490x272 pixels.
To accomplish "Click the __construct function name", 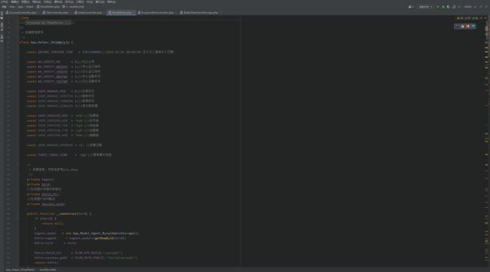I will coord(66,213).
